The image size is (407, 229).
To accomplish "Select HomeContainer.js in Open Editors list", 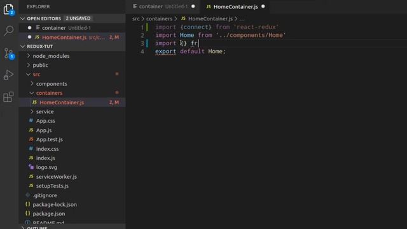I will click(x=72, y=37).
